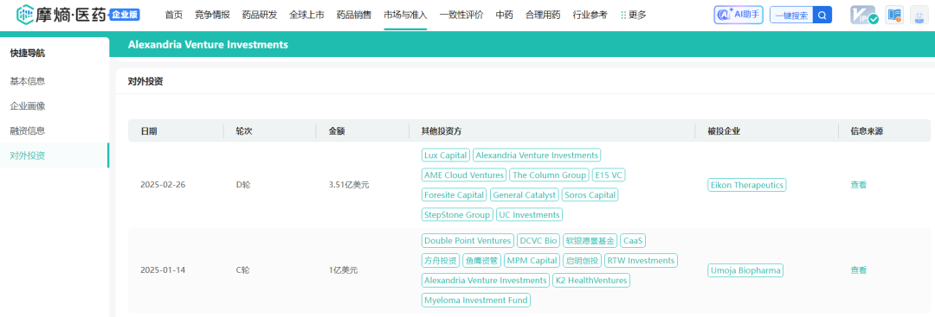This screenshot has width=935, height=317.
Task: Open E15 VC investor tag
Action: 609,174
